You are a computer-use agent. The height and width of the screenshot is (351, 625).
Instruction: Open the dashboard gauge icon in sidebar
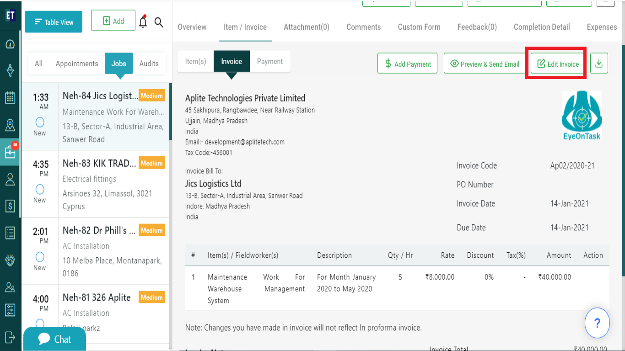point(10,44)
